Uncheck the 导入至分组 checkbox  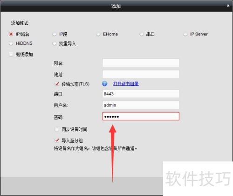tap(57, 140)
